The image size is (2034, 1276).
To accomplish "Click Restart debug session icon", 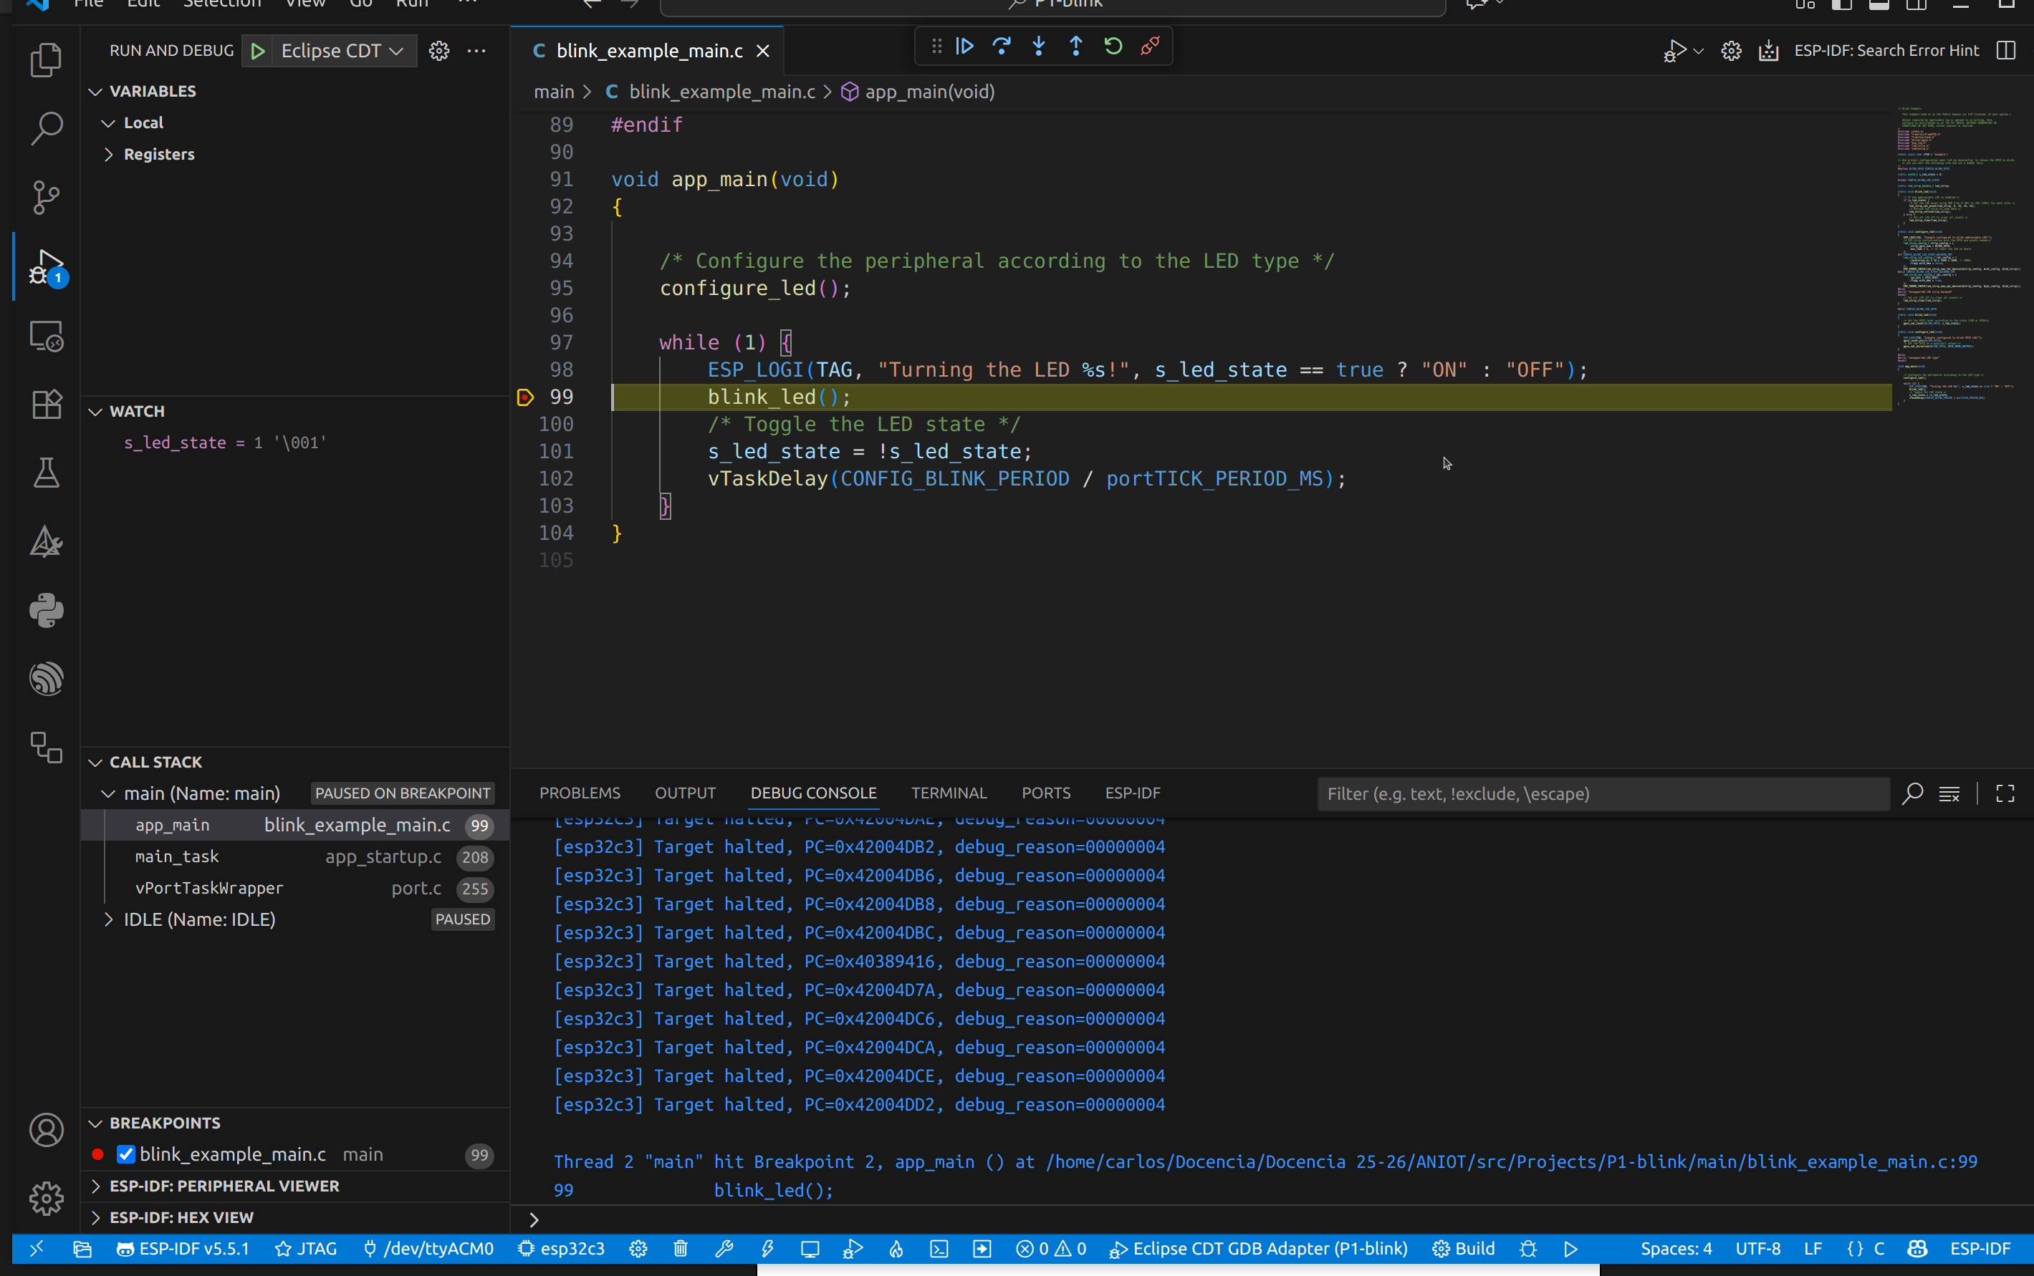I will [x=1113, y=47].
